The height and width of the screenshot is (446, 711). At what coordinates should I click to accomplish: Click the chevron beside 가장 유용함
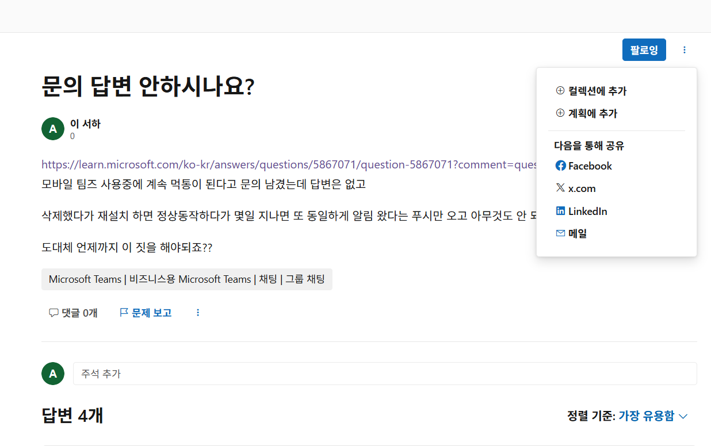(x=683, y=417)
